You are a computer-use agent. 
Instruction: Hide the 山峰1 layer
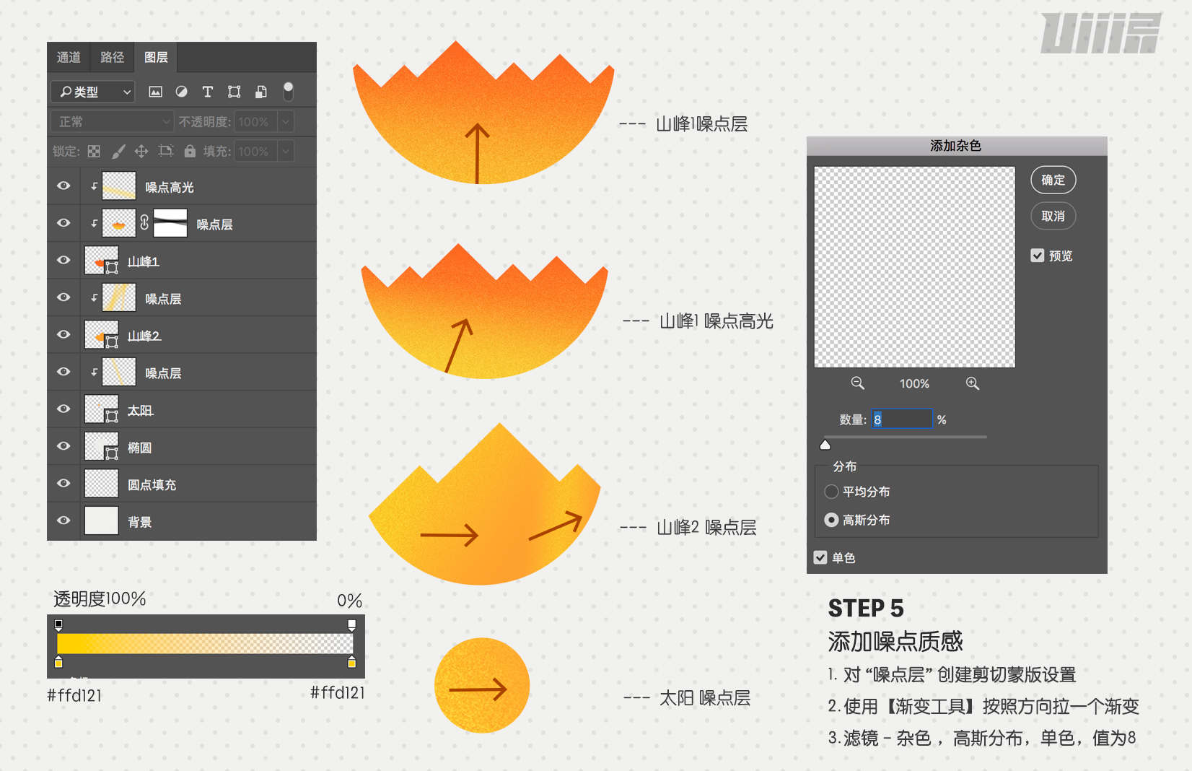[63, 260]
